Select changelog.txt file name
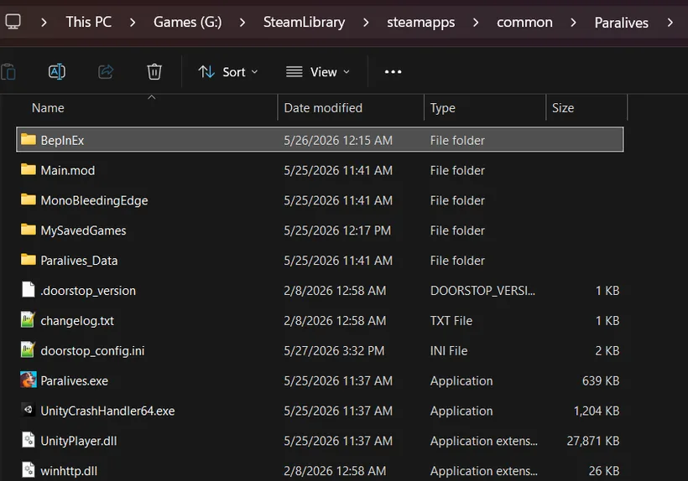The width and height of the screenshot is (688, 481). tap(77, 321)
